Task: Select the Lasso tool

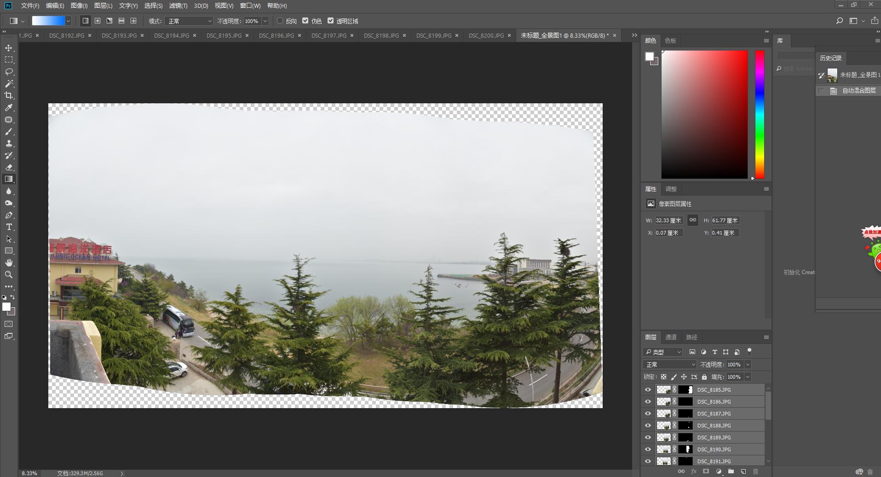Action: (9, 72)
